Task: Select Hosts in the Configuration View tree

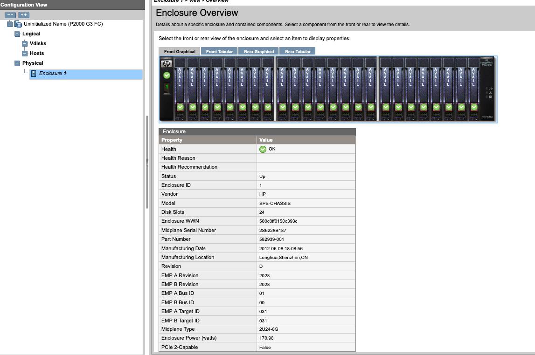Action: point(37,53)
